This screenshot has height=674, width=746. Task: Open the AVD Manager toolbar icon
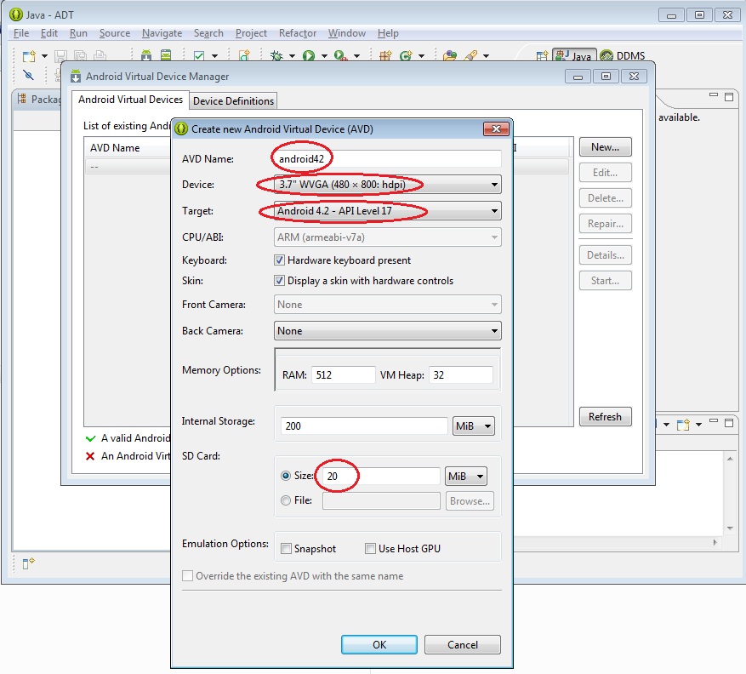point(166,55)
